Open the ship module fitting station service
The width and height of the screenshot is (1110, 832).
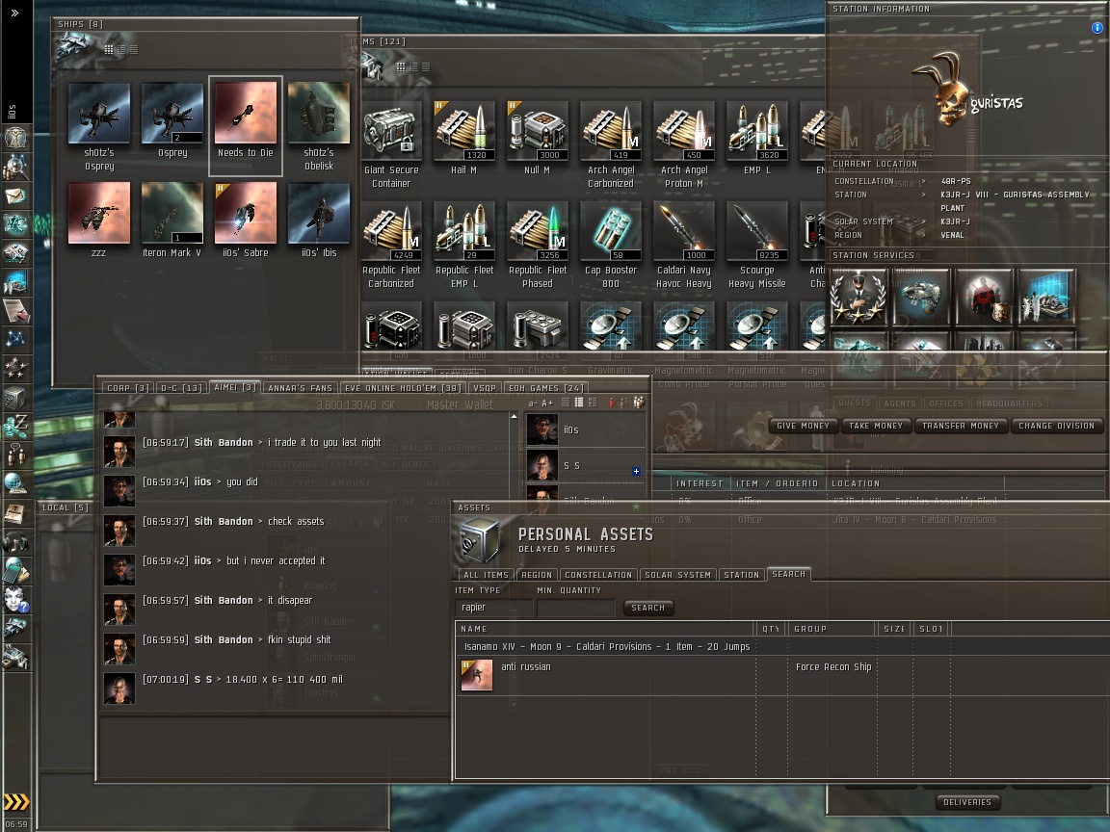pyautogui.click(x=920, y=297)
